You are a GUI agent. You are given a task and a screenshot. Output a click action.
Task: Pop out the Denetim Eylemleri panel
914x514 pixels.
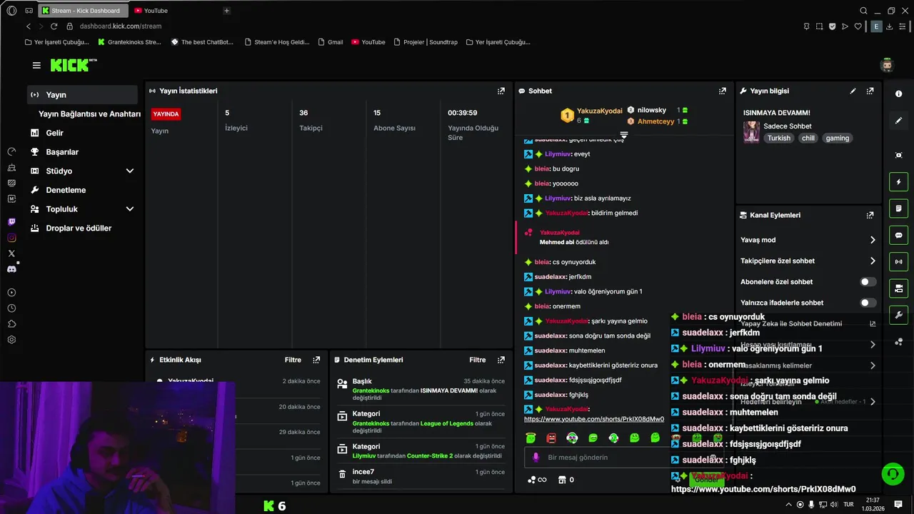501,360
